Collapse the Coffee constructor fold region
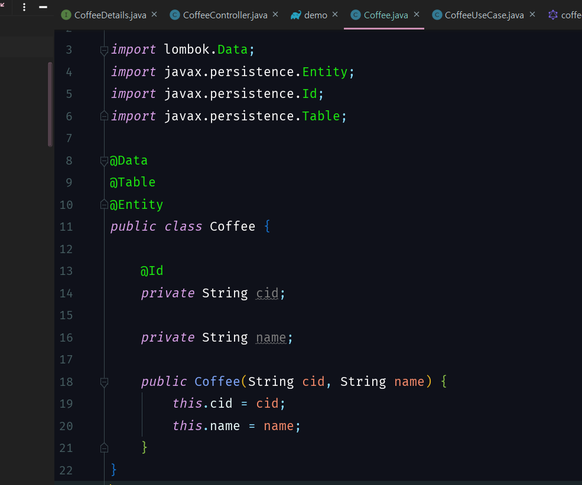 pos(104,381)
